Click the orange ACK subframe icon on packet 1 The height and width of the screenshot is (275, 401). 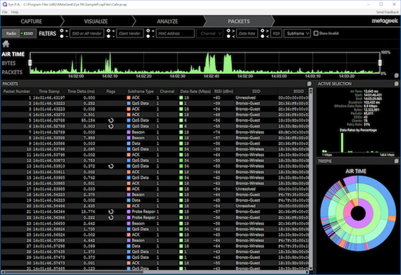[x=129, y=98]
